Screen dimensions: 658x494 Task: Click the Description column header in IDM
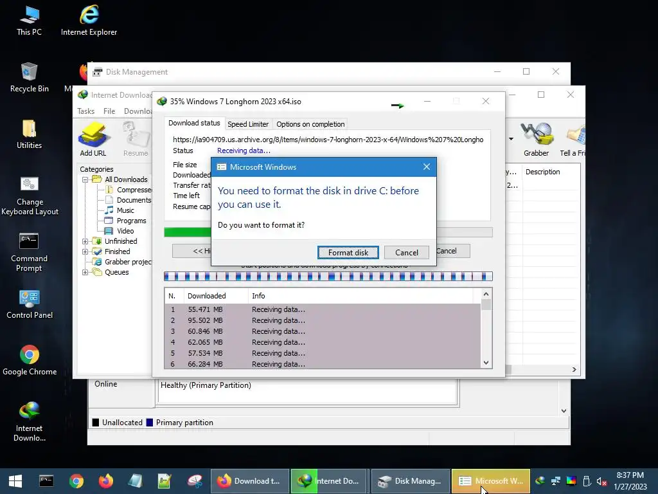coord(550,172)
